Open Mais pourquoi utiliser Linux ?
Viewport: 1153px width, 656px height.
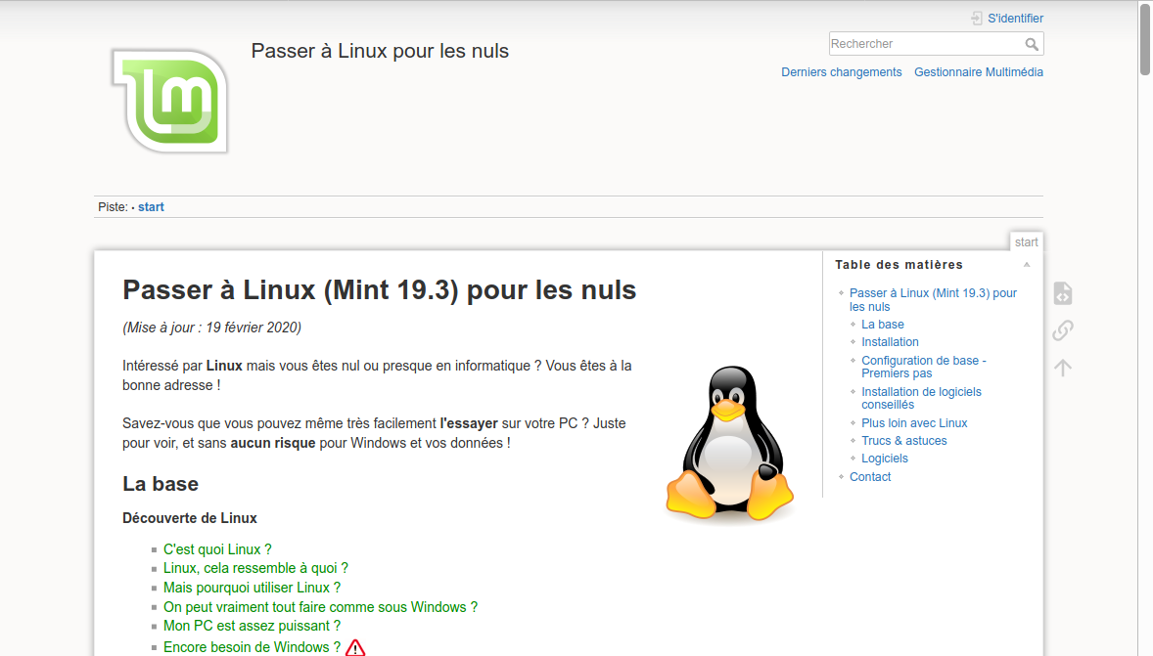[x=253, y=588]
